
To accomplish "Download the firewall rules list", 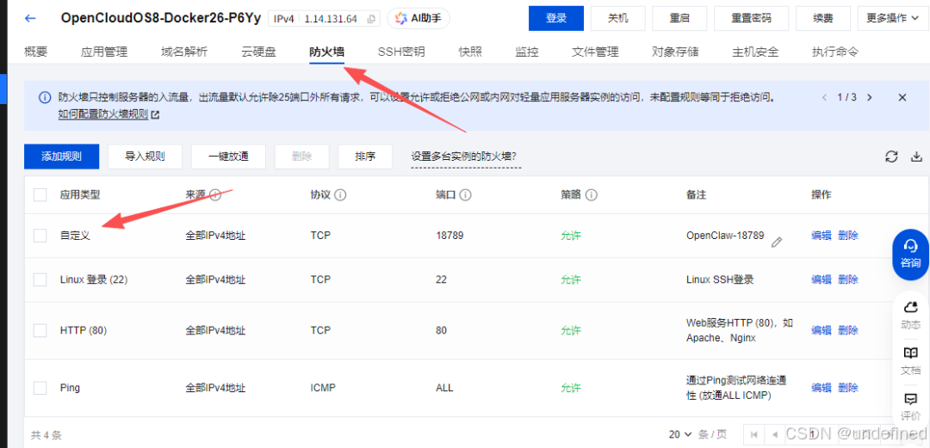I will [x=916, y=156].
